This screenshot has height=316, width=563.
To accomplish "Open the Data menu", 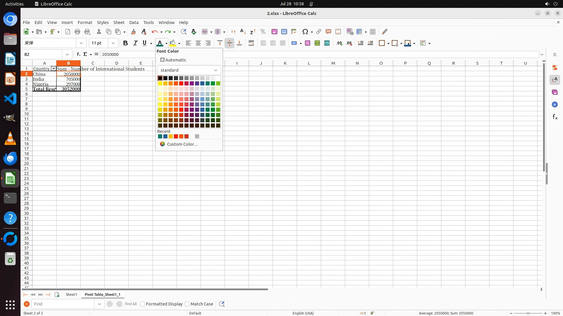I will (x=134, y=23).
